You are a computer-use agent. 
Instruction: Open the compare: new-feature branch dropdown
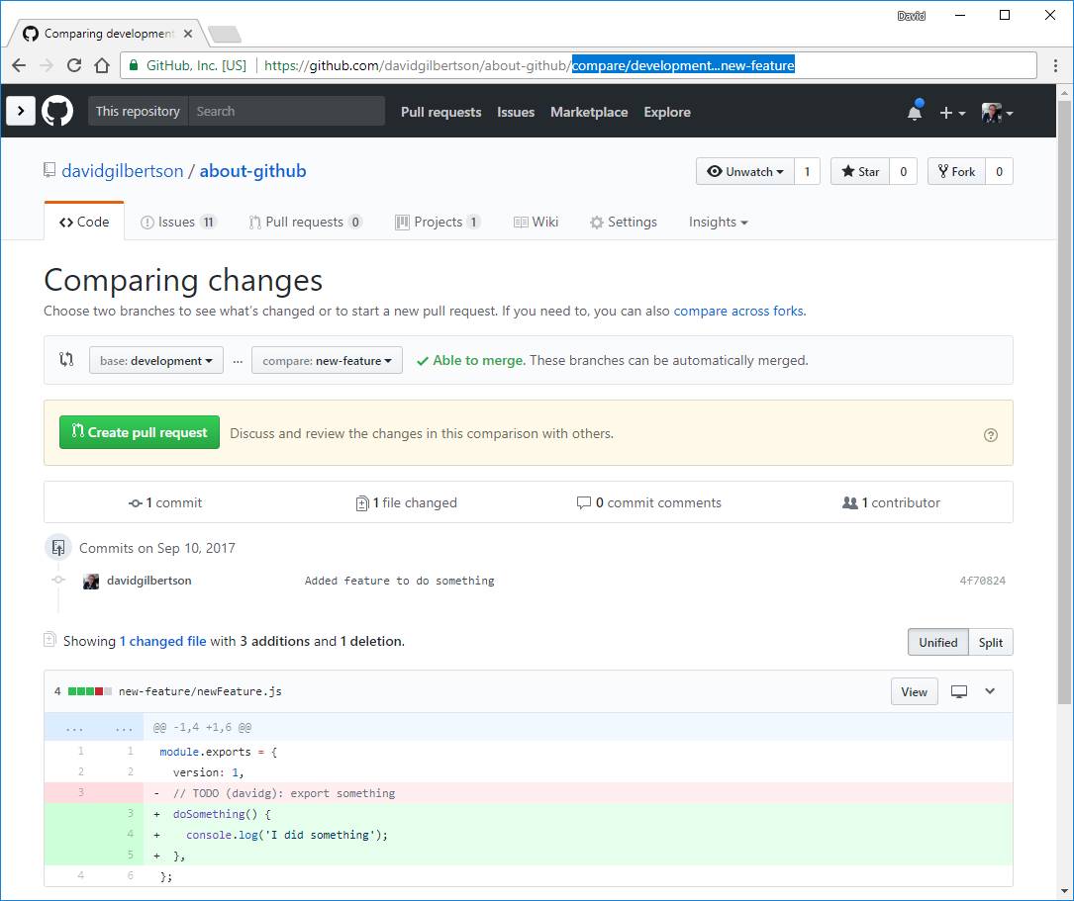pos(327,361)
